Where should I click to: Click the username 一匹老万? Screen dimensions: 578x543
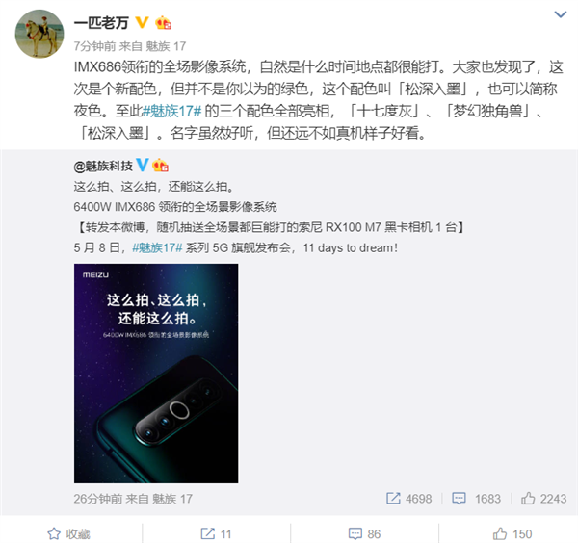(101, 23)
